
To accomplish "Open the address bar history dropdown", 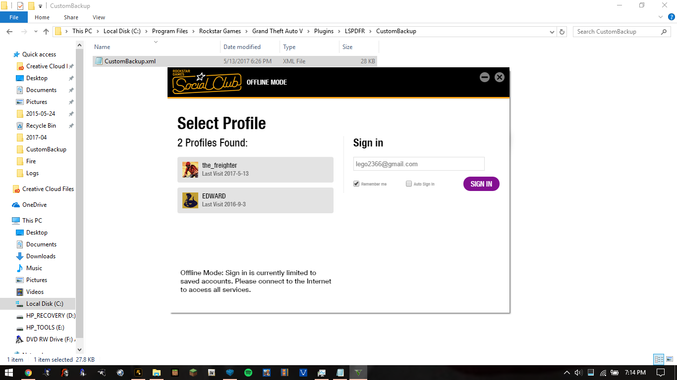I will click(553, 32).
